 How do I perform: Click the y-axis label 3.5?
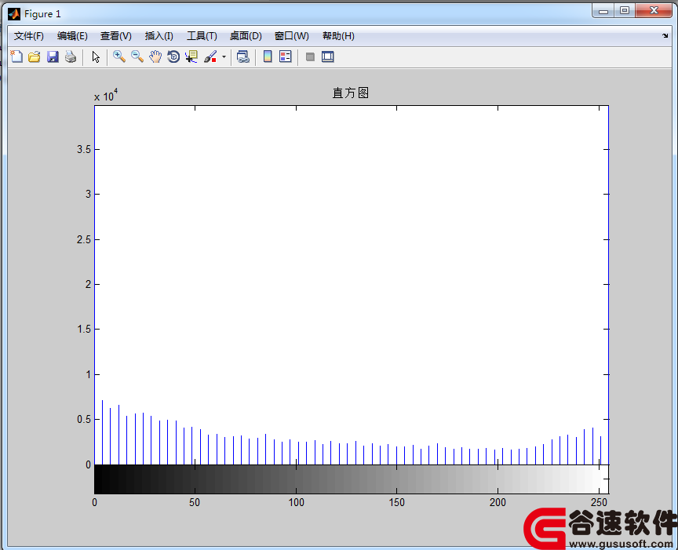click(x=84, y=150)
